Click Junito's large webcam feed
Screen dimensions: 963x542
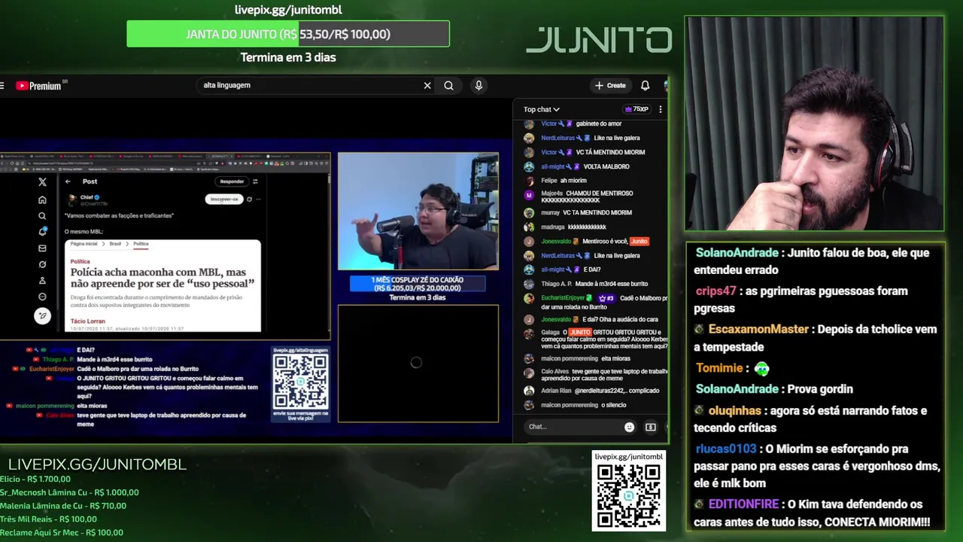[x=814, y=123]
